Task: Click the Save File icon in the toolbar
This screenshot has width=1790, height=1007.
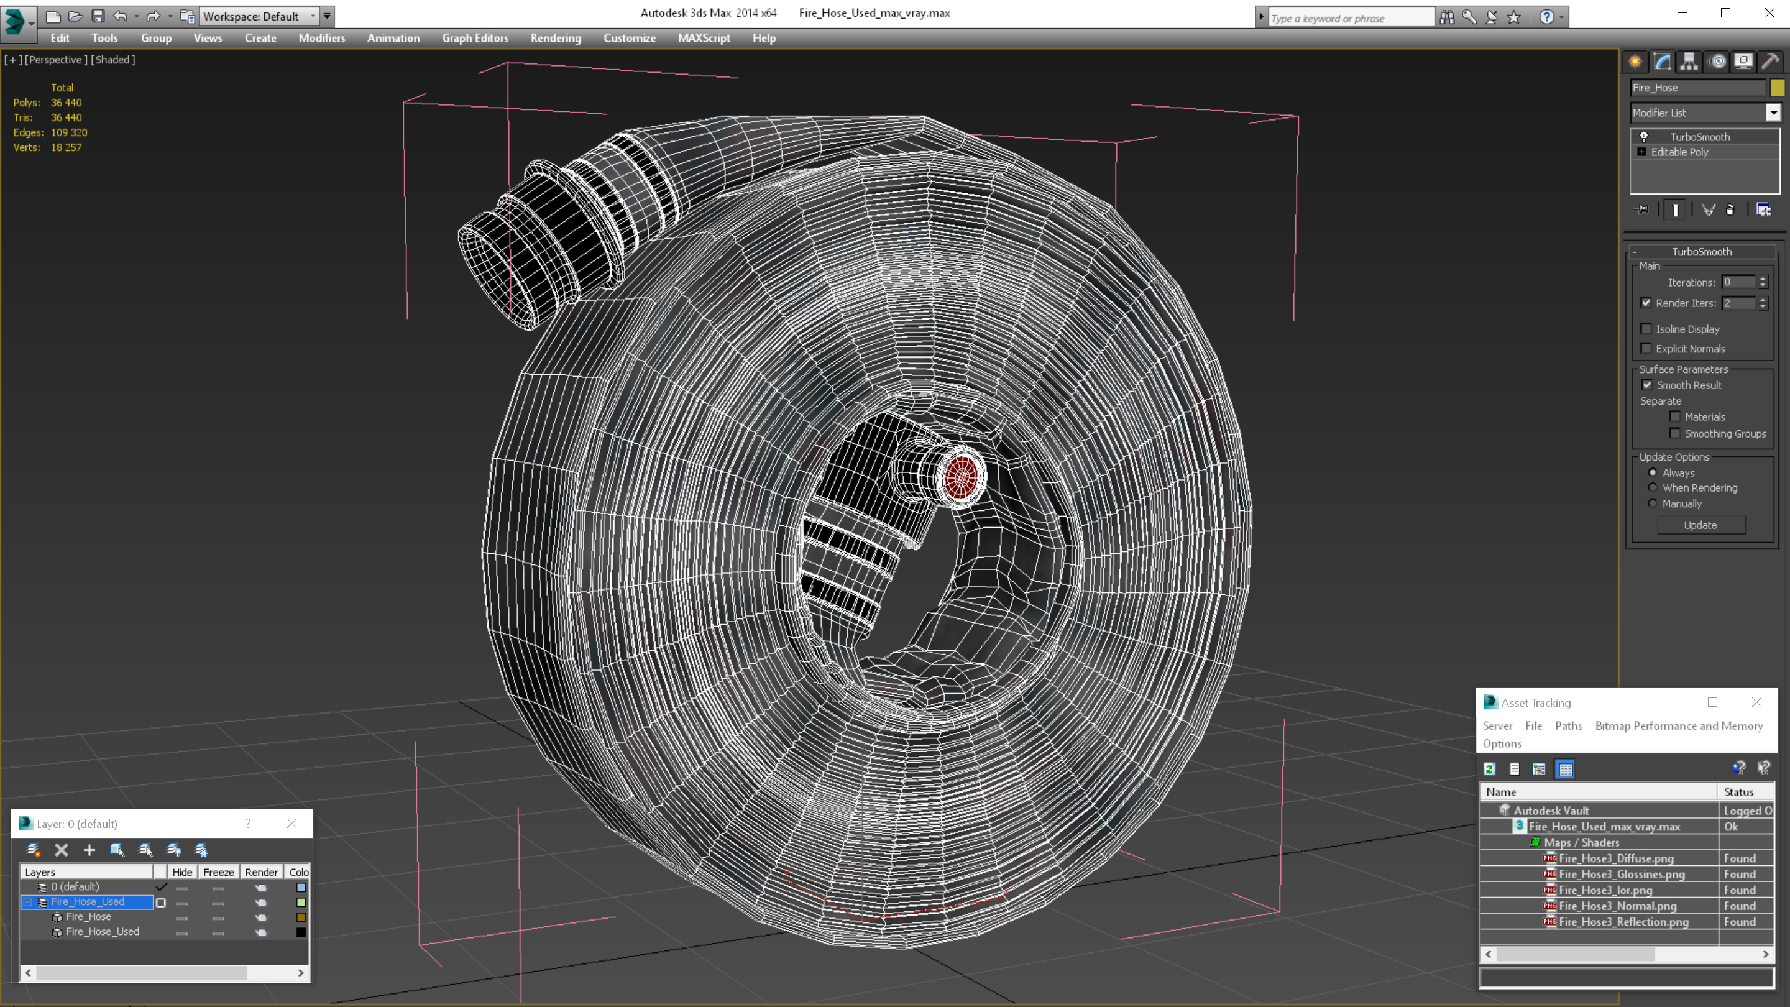Action: [98, 16]
